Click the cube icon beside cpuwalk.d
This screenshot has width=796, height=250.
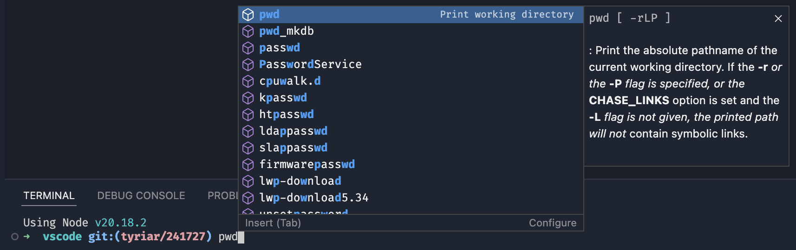(x=248, y=81)
